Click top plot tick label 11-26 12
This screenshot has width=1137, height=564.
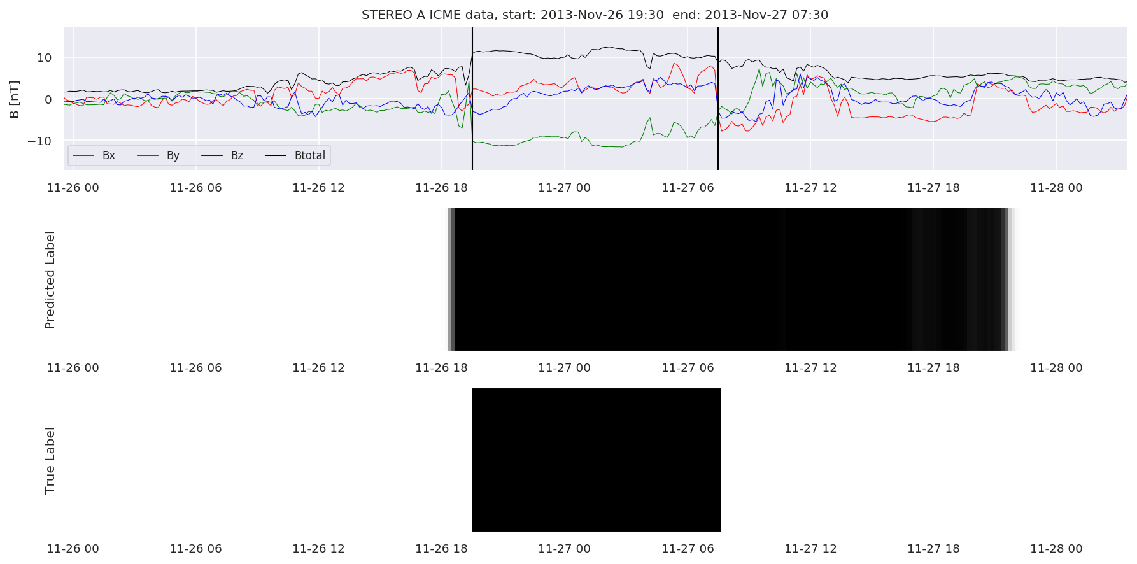coord(318,188)
